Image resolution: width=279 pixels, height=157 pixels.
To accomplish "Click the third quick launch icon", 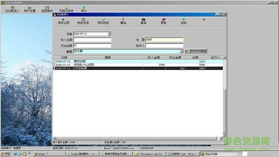I will [25, 154].
